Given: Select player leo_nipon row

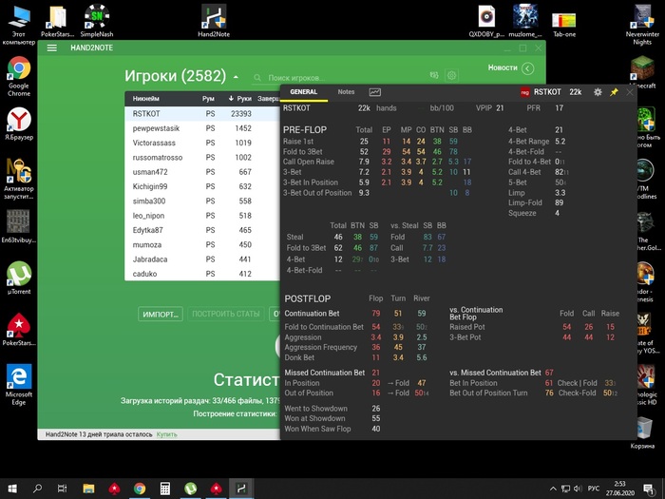Looking at the screenshot, I should 202,216.
